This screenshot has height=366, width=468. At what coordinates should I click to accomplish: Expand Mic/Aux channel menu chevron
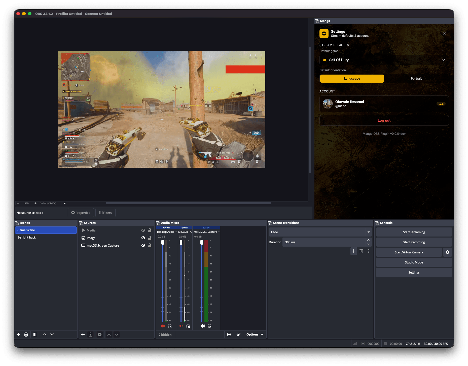click(191, 232)
